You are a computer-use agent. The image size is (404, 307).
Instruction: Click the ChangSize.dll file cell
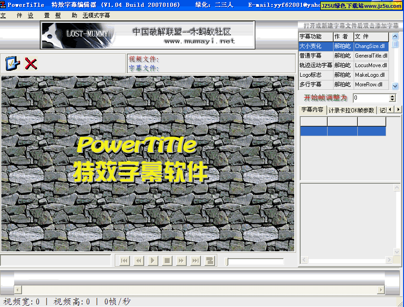click(x=371, y=46)
